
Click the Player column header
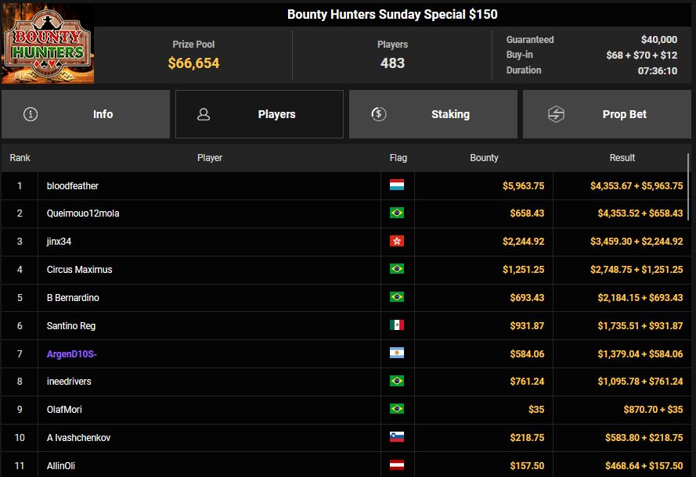click(210, 158)
